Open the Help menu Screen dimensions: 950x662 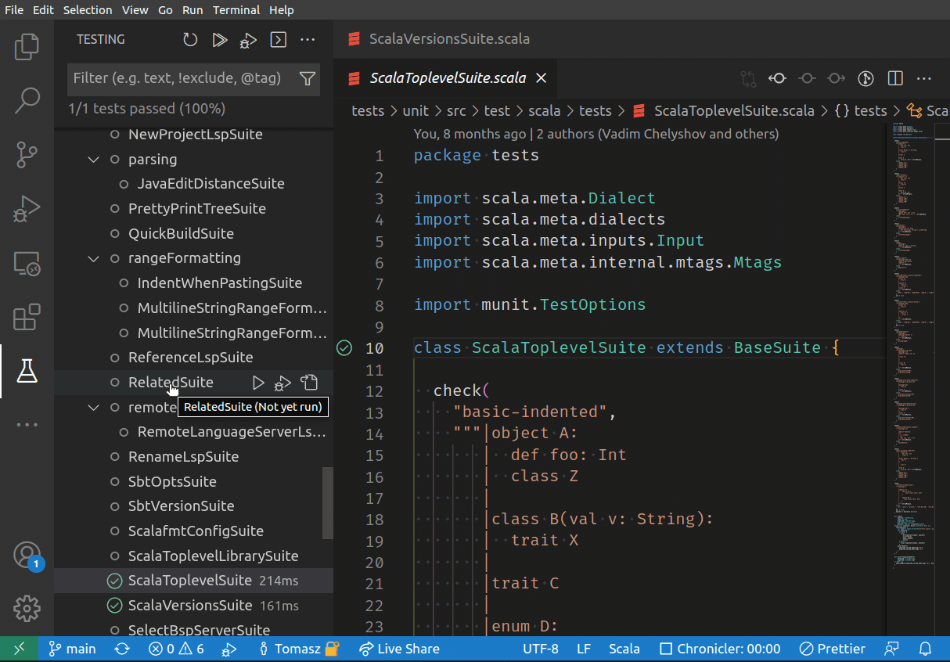pyautogui.click(x=281, y=10)
